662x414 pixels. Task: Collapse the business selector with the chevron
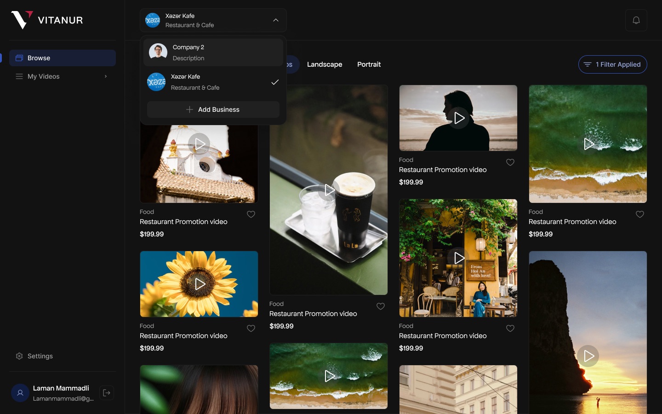(x=276, y=20)
